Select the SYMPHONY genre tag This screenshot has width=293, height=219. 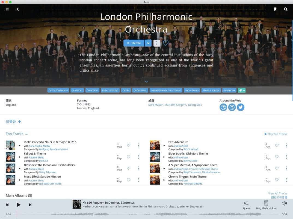pyautogui.click(x=229, y=91)
